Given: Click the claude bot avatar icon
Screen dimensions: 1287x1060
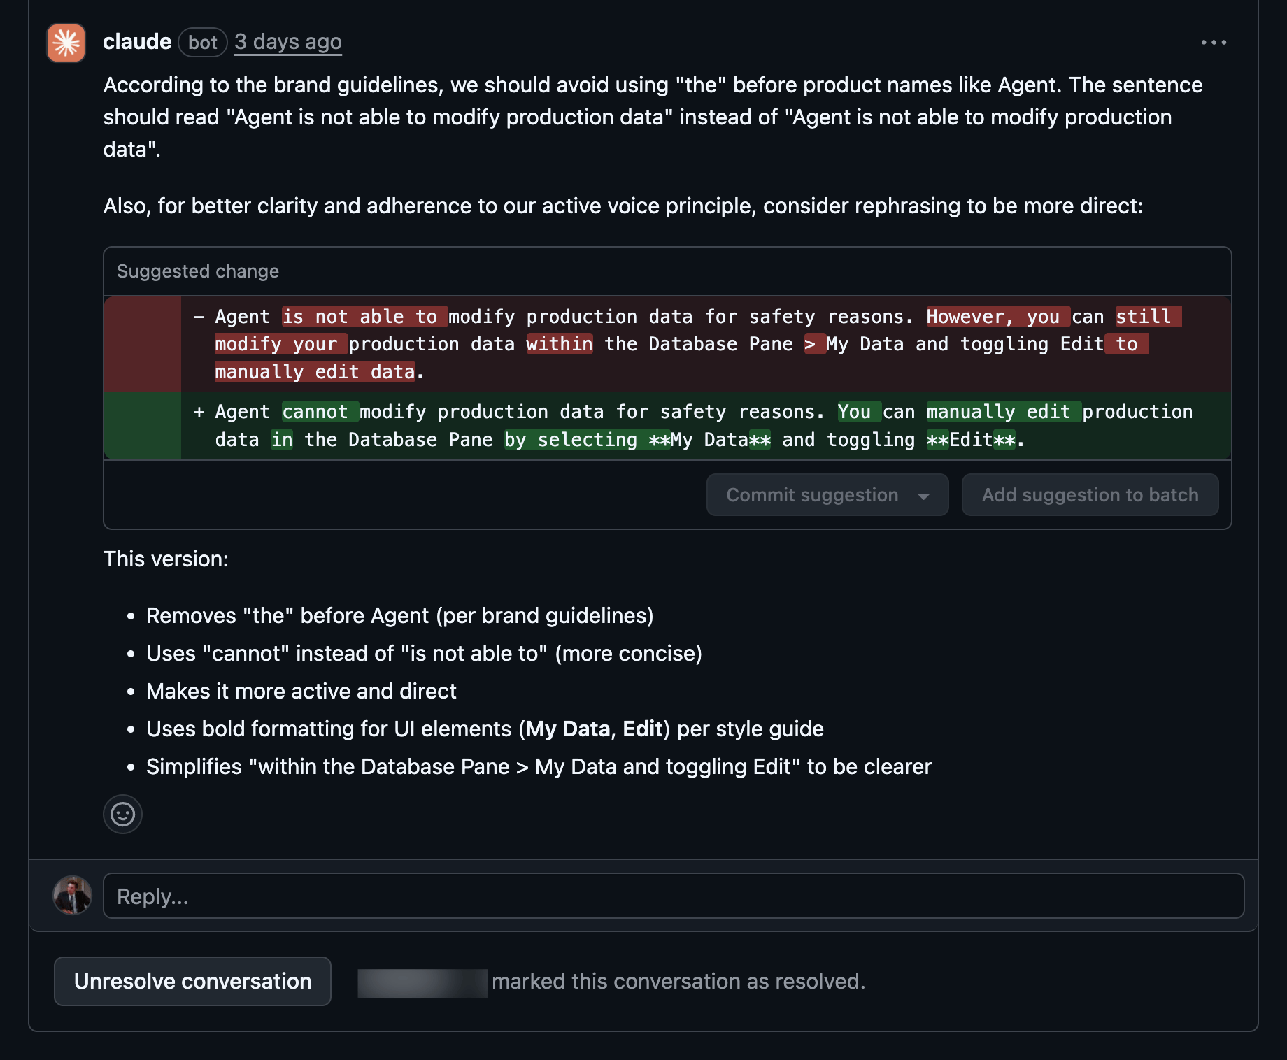Looking at the screenshot, I should pos(66,43).
